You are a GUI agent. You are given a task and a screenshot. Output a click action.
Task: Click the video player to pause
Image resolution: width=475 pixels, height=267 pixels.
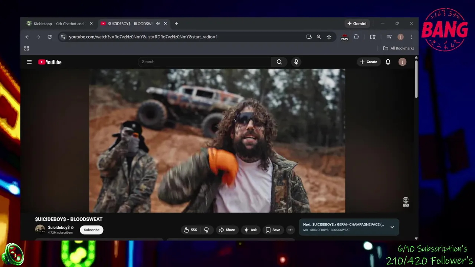tap(217, 141)
